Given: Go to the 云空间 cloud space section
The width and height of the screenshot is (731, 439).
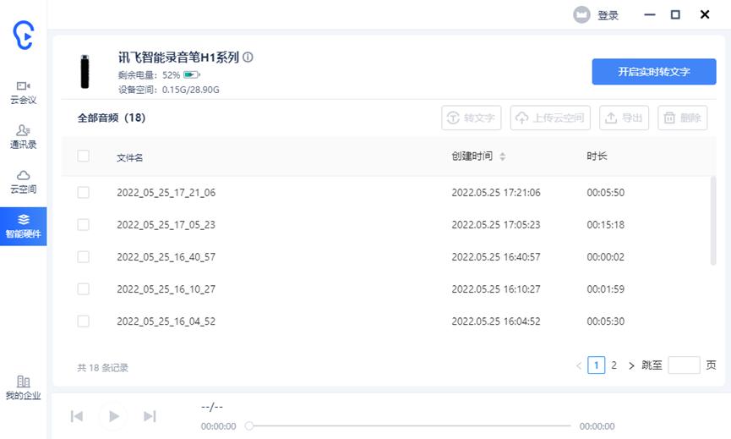Looking at the screenshot, I should [23, 181].
